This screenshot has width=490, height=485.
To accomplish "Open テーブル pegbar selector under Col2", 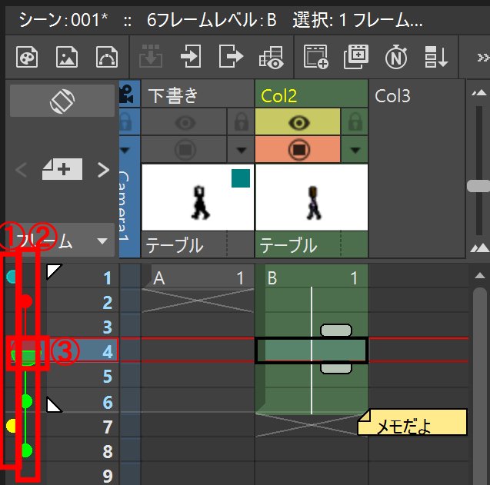I will (298, 244).
